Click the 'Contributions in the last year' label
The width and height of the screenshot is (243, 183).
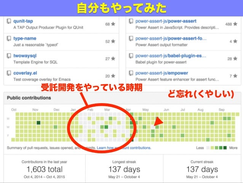point(44,162)
